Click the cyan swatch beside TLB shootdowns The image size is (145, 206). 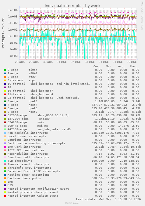(x=5, y=161)
